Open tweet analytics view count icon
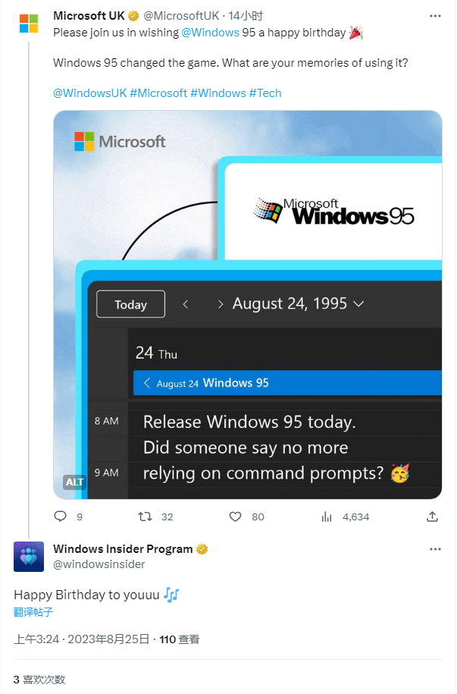The image size is (457, 694). click(x=327, y=517)
